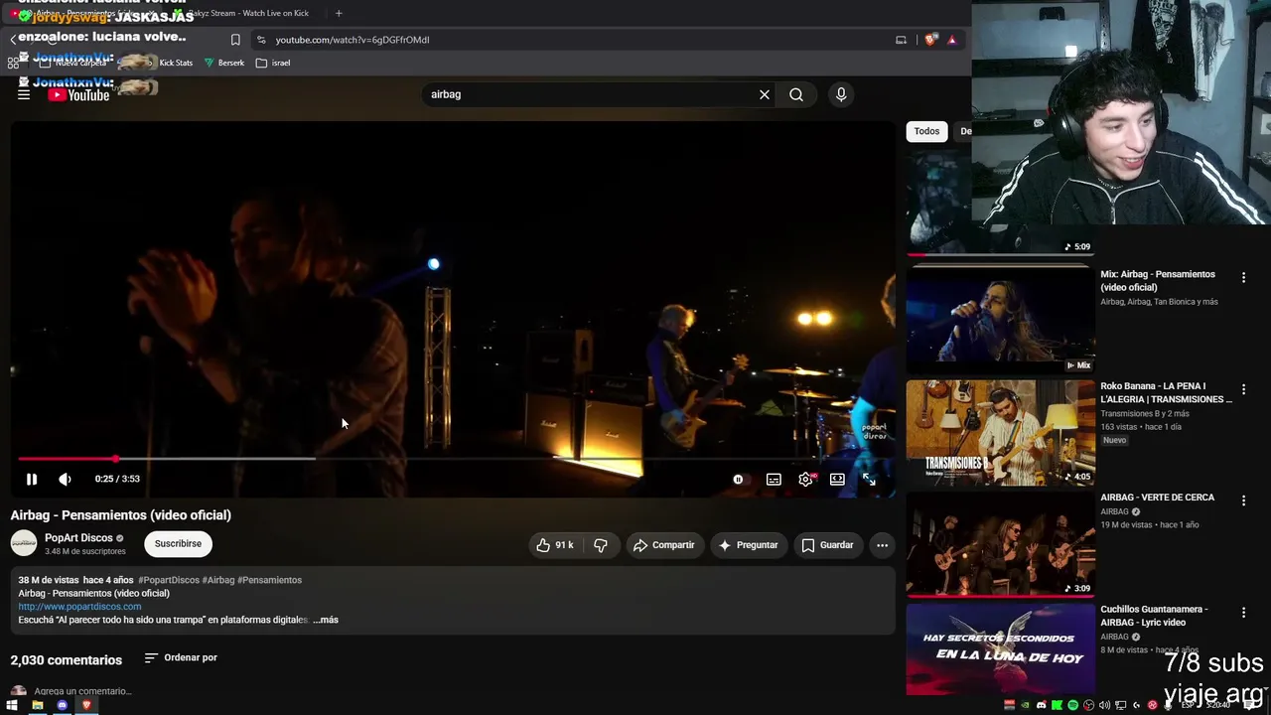Image resolution: width=1271 pixels, height=715 pixels.
Task: Open options for Roko Banana video
Action: click(1243, 389)
